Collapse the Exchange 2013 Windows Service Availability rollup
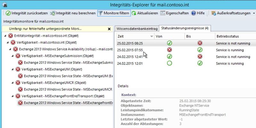 (10, 49)
